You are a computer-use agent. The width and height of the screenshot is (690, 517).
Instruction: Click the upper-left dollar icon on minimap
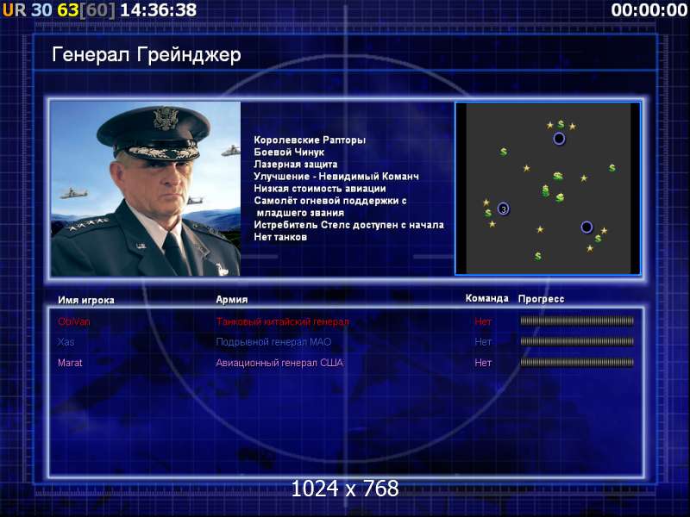click(504, 152)
